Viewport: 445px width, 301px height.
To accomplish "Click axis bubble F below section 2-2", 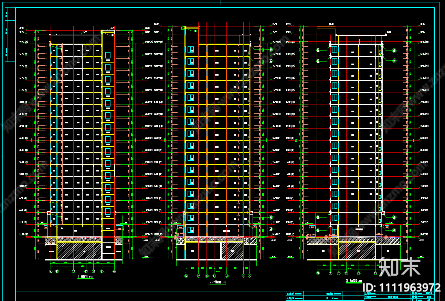I will point(199,276).
